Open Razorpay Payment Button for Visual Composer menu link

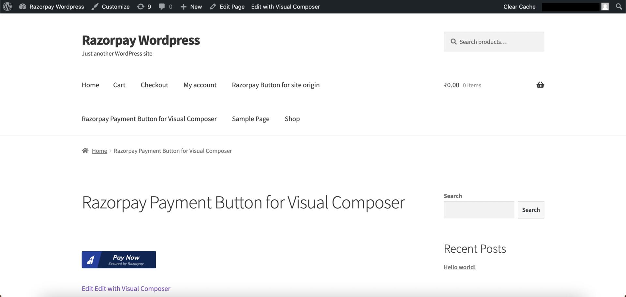(x=149, y=119)
